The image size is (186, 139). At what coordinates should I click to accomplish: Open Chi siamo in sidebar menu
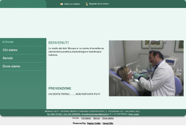pyautogui.click(x=10, y=50)
